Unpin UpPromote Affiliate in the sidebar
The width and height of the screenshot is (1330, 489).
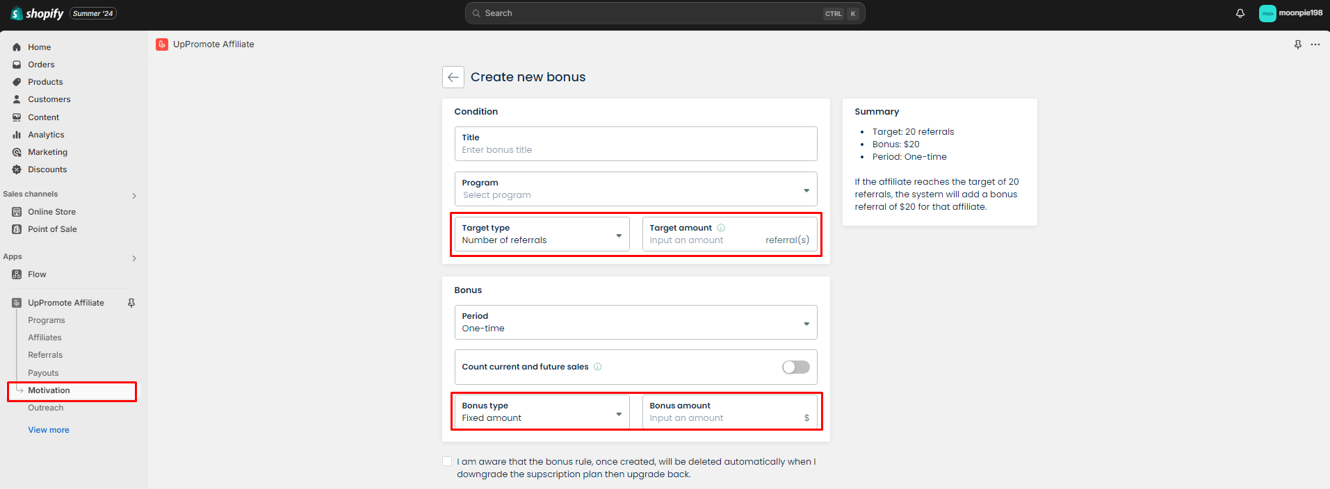(131, 303)
